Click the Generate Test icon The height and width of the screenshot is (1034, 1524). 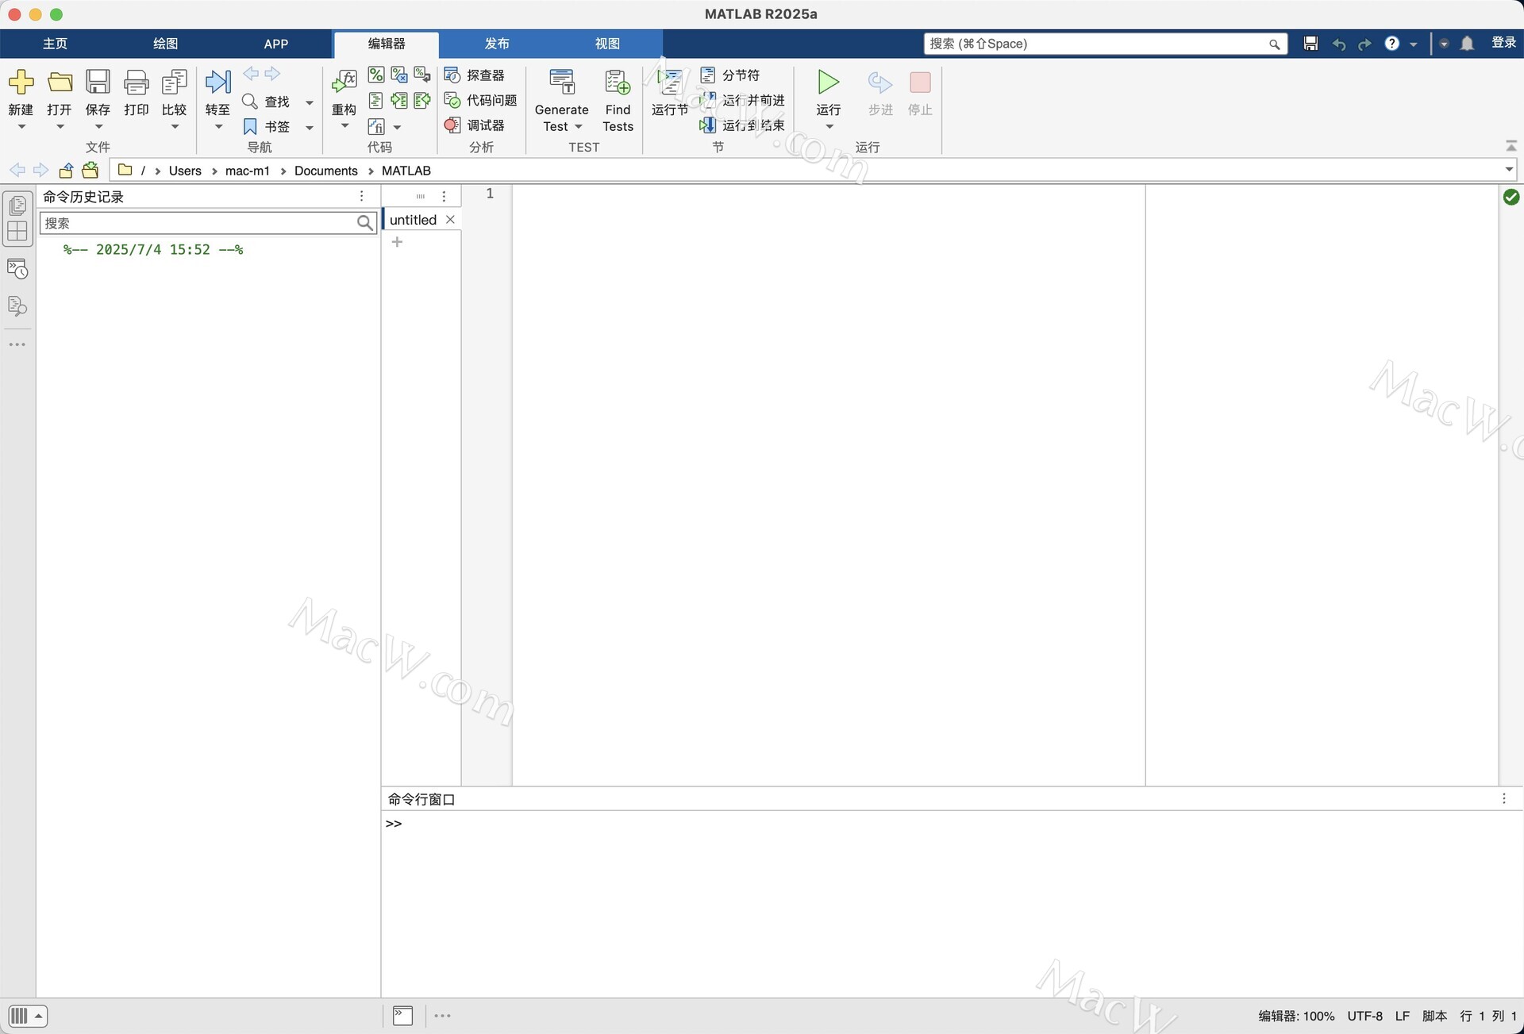[561, 83]
